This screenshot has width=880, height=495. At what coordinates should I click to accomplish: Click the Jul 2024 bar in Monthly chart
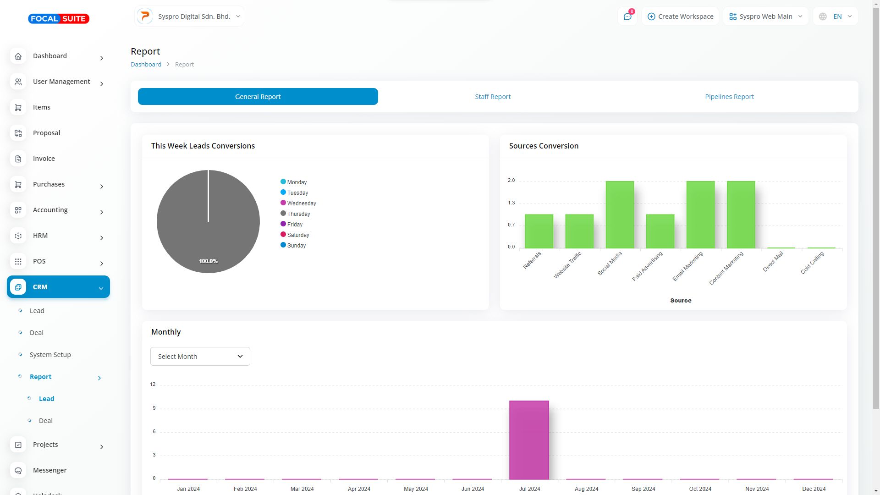pos(529,440)
